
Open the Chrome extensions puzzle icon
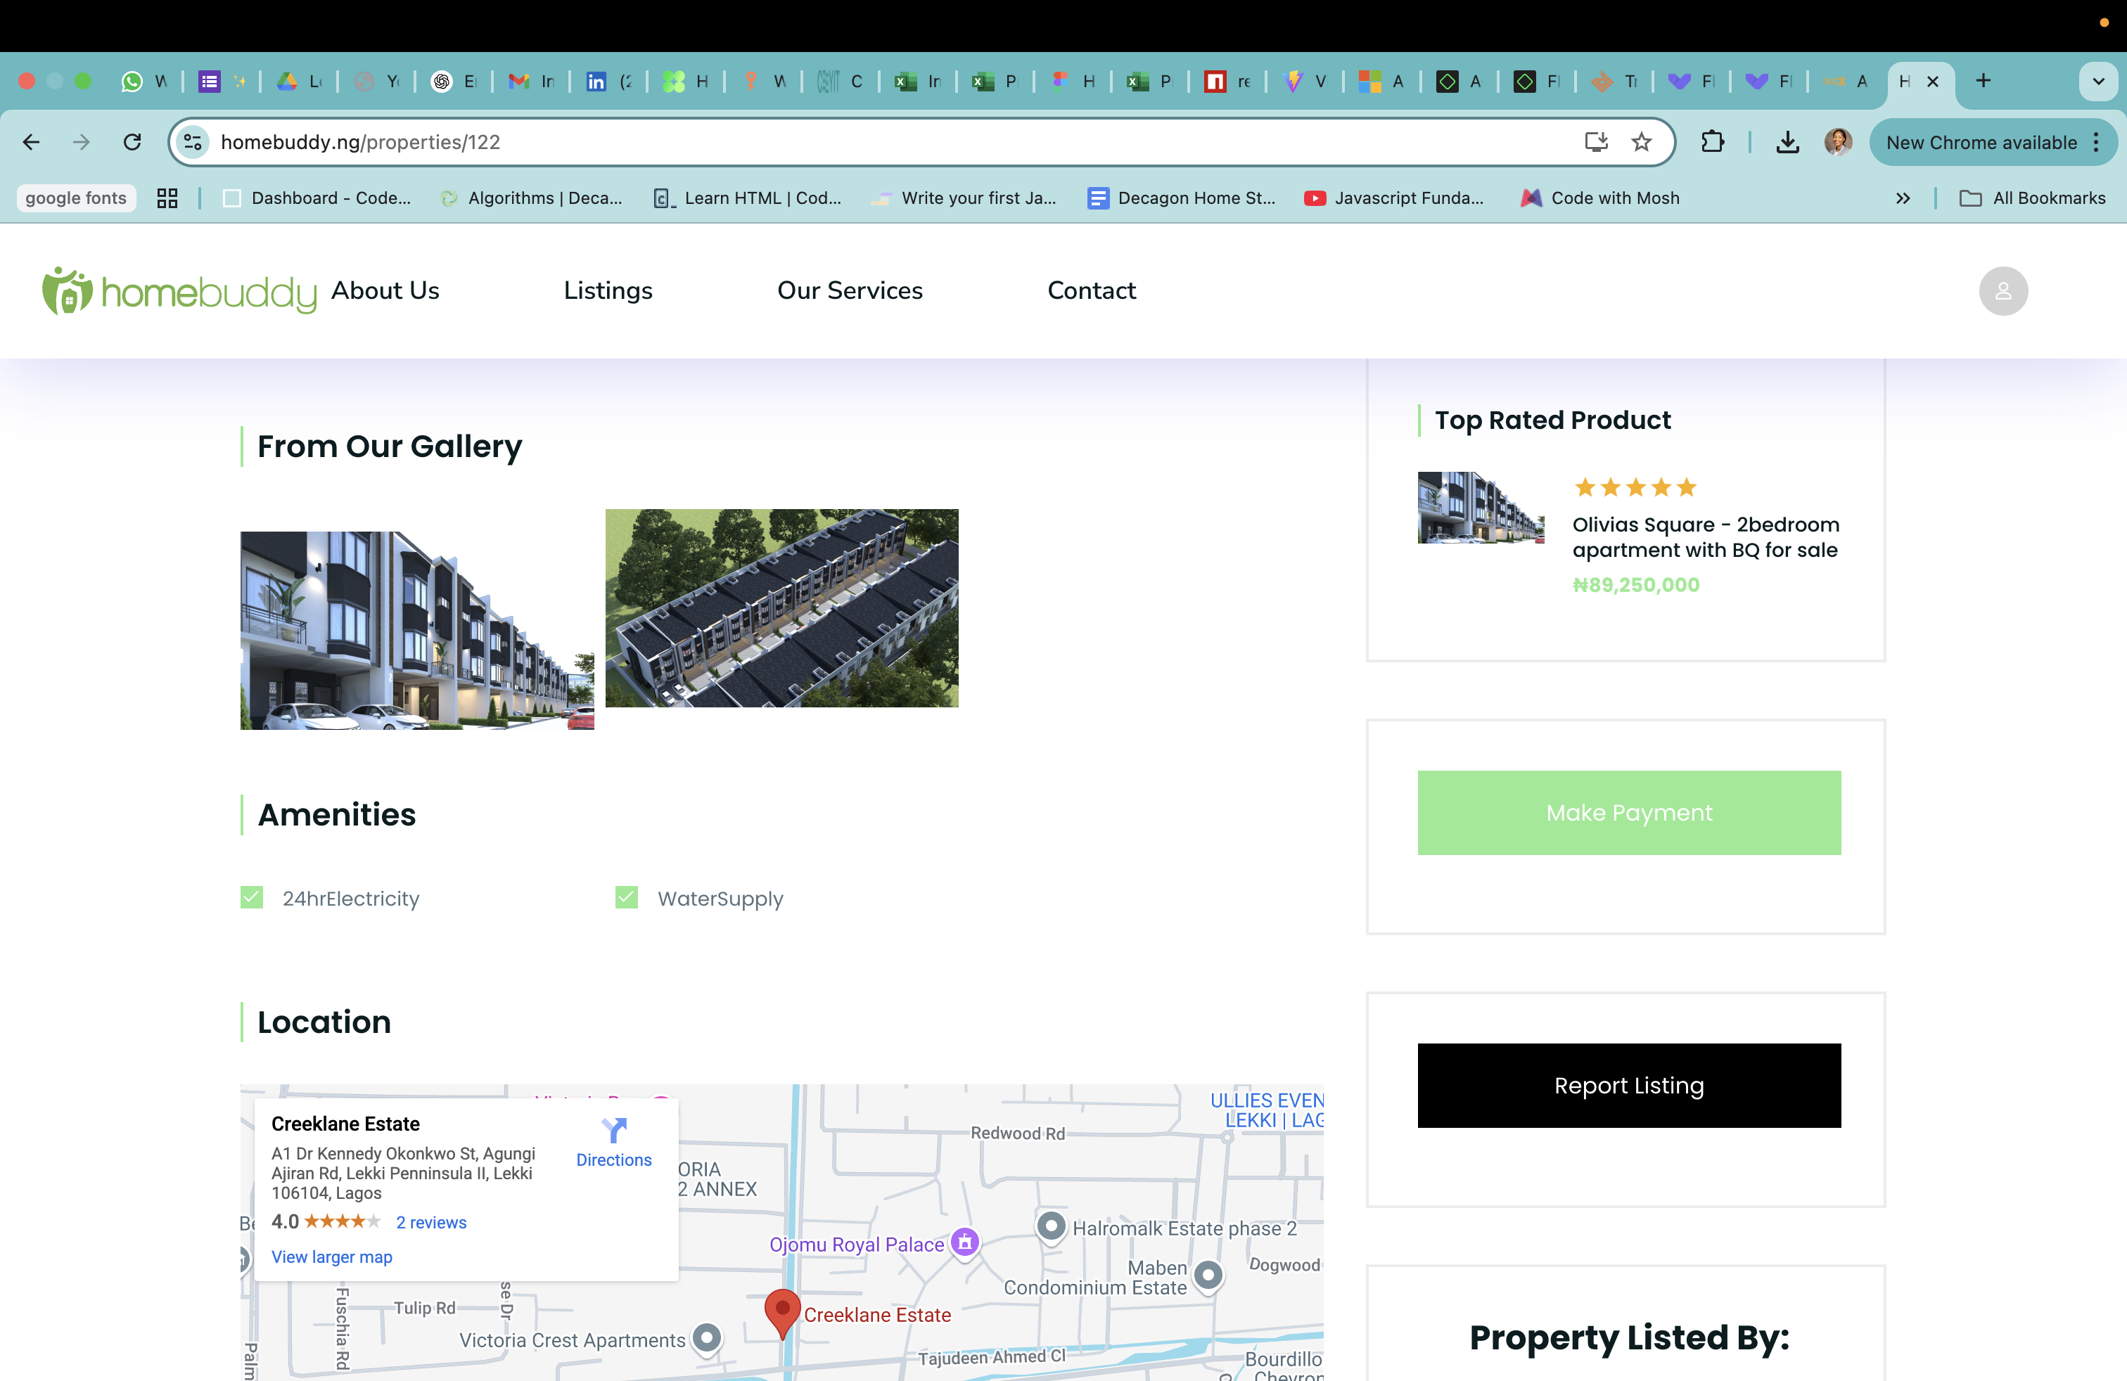1712,142
